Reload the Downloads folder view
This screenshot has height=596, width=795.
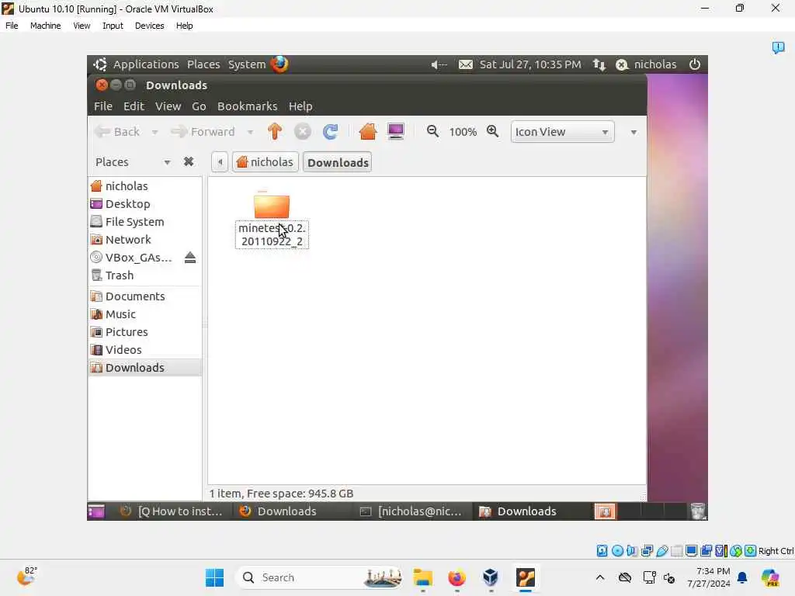tap(330, 132)
